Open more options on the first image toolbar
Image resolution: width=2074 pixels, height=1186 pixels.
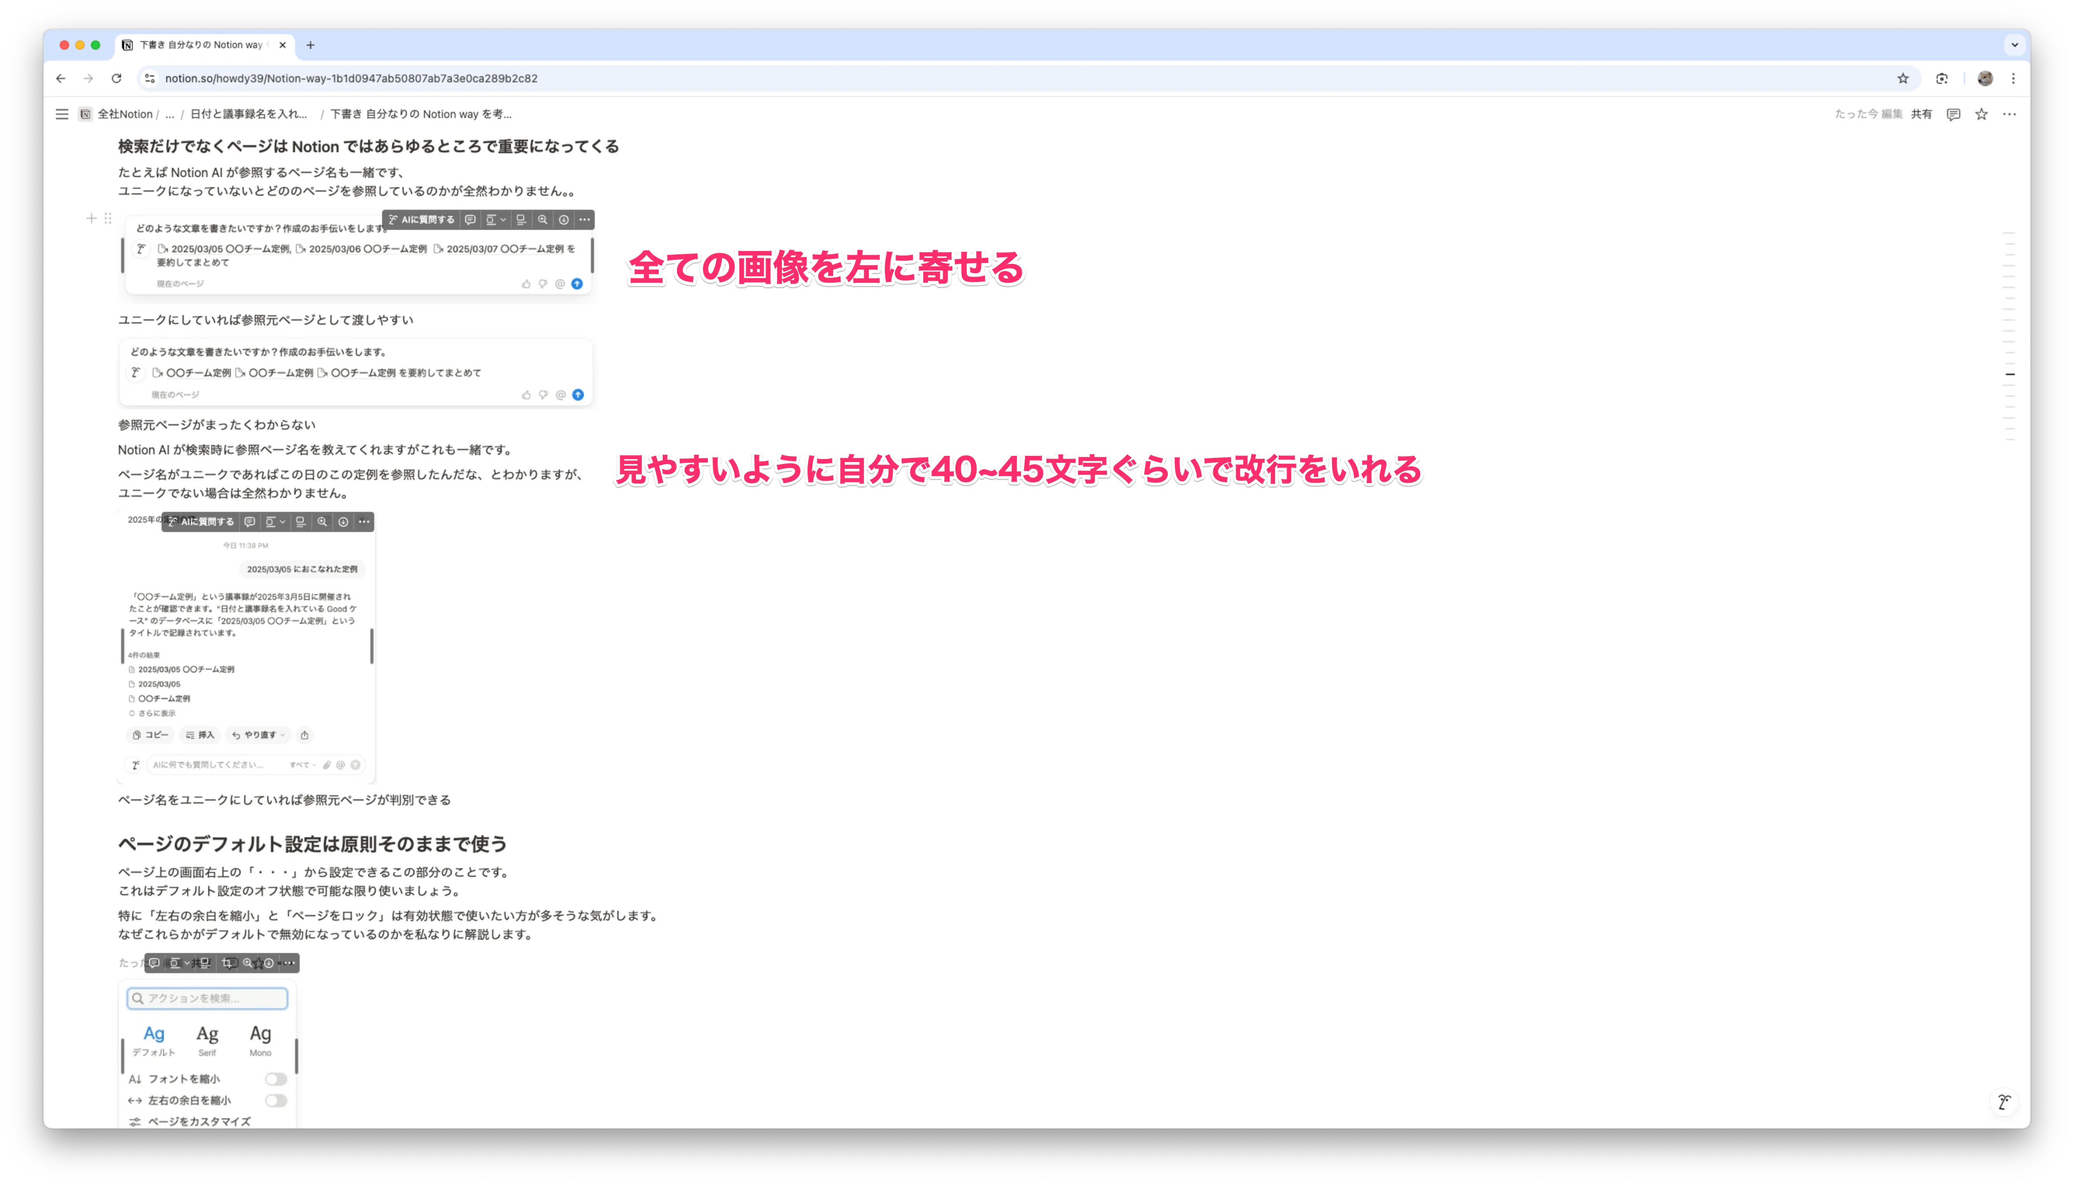tap(585, 220)
